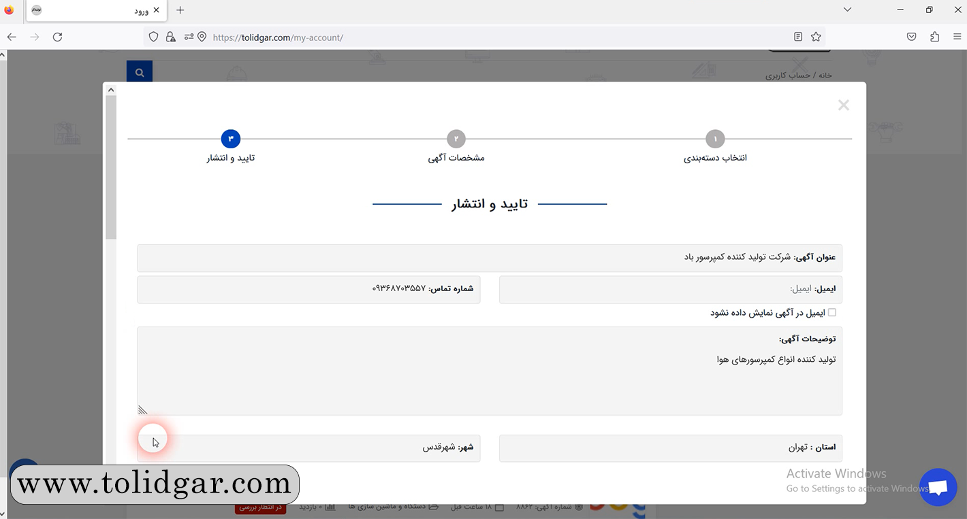Screen dimensions: 967x519
Task: Open the blue site search magnifier icon
Action: pyautogui.click(x=139, y=71)
